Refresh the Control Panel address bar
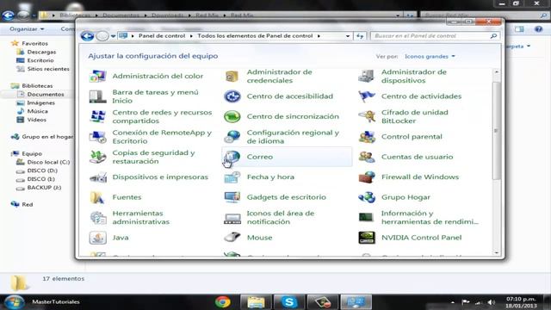 point(360,36)
